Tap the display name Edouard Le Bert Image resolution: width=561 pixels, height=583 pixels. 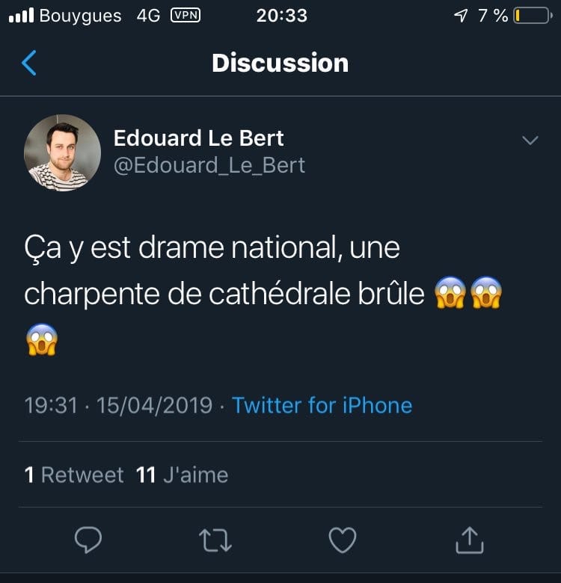tap(198, 138)
